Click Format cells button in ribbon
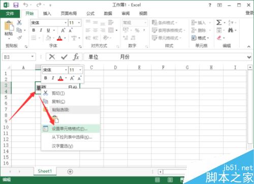This screenshot has width=254, height=184. point(200,38)
